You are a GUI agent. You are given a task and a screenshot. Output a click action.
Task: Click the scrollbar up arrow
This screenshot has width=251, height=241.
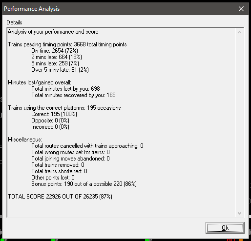coord(239,32)
